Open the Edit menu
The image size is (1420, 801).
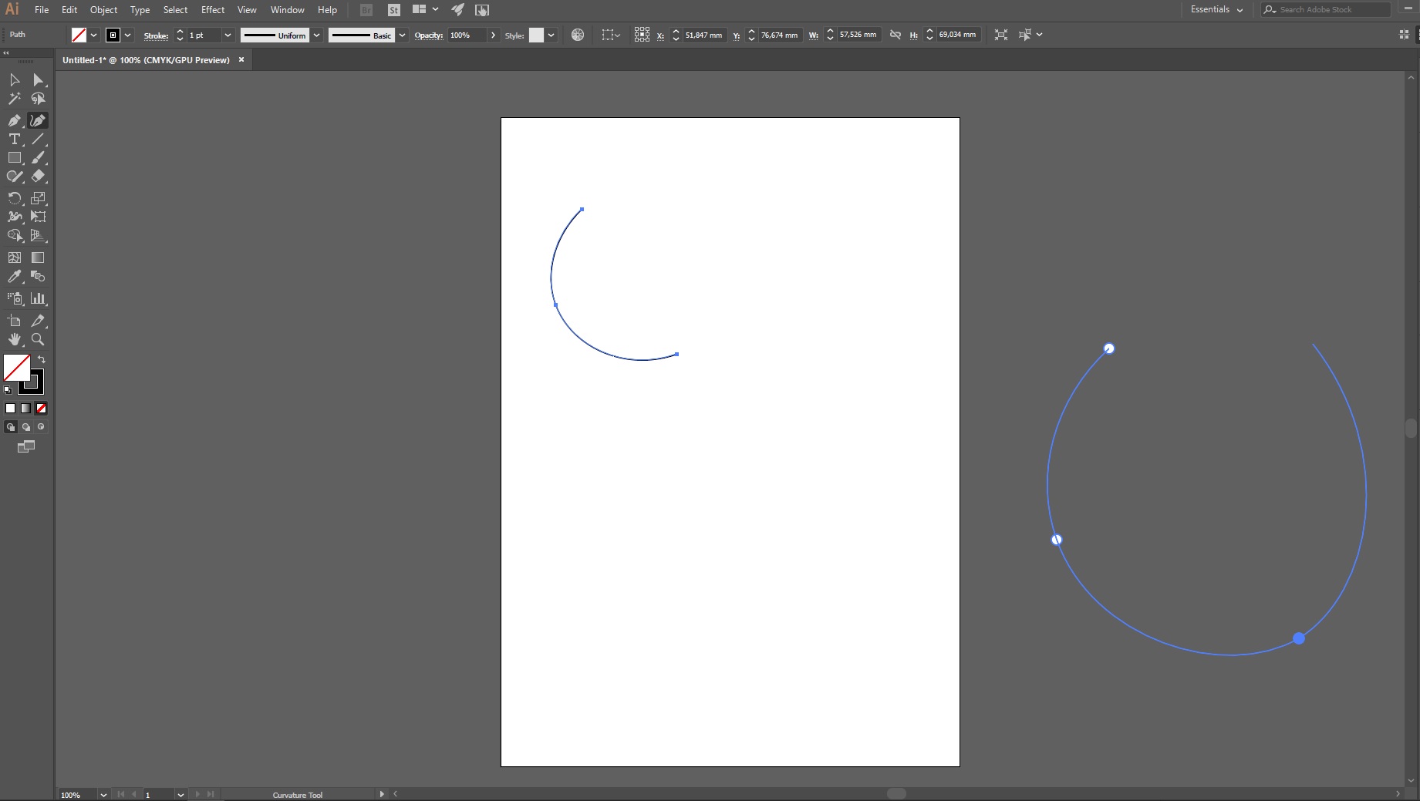(69, 10)
